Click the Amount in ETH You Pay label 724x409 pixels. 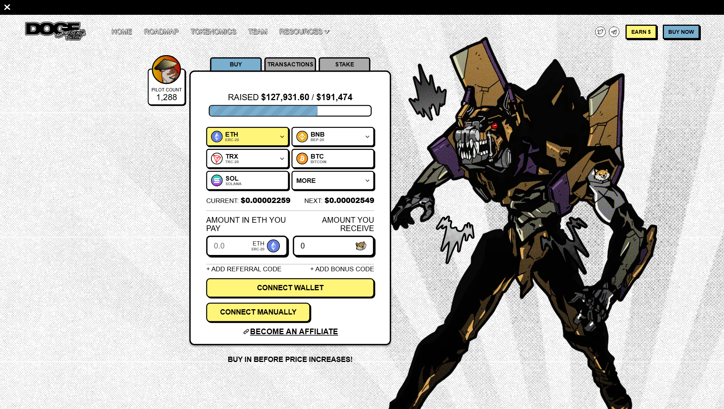coord(246,224)
